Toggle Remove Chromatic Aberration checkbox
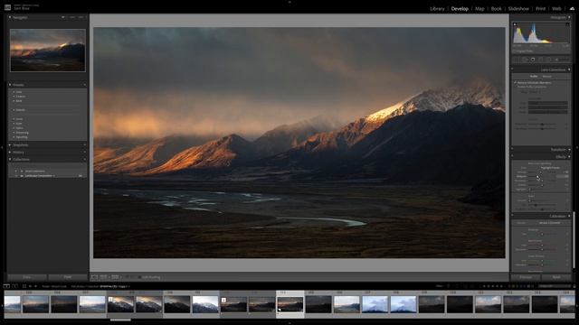Viewport: 579px width, 325px height. [516, 82]
